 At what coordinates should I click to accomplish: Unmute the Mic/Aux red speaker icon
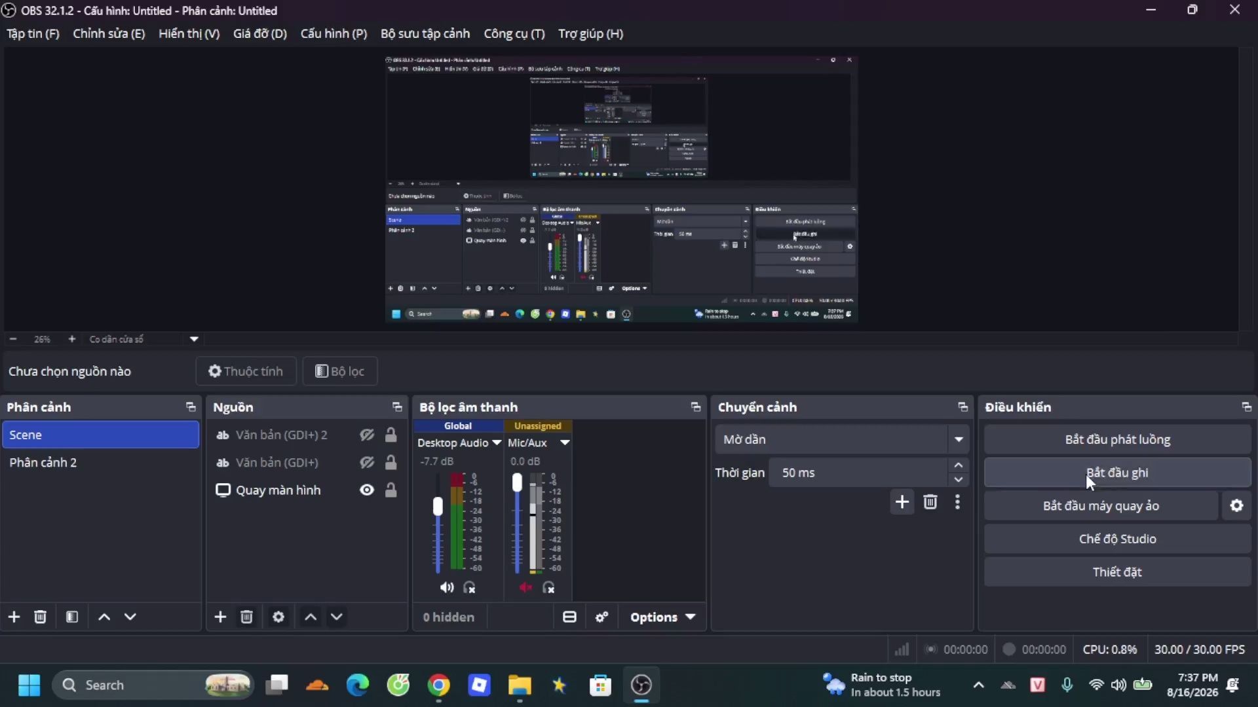click(525, 587)
